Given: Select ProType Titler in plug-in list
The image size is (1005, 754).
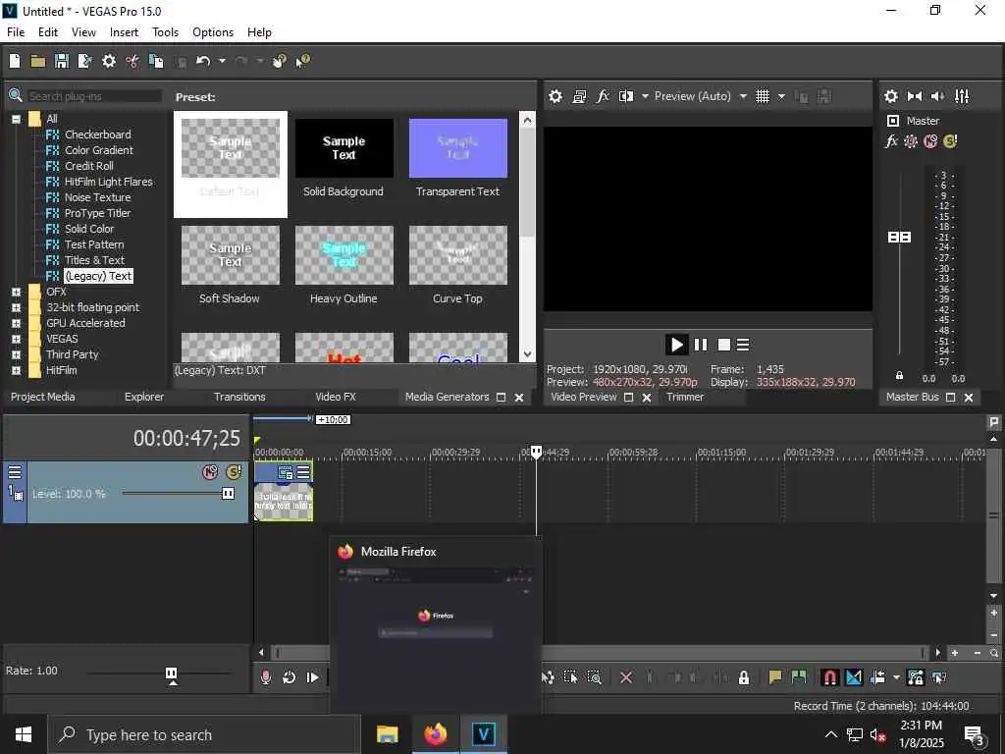Looking at the screenshot, I should click(x=97, y=213).
